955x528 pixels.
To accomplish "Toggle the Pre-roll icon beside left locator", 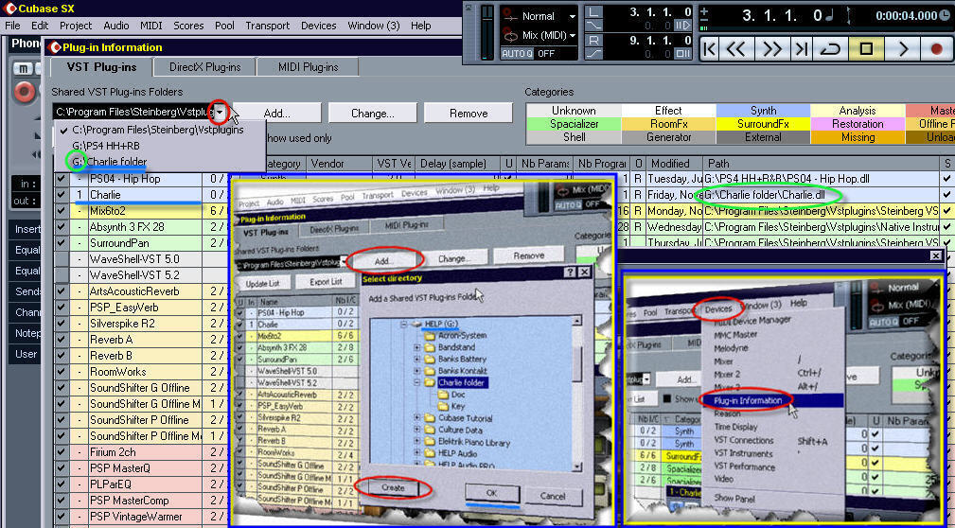I will coord(683,26).
